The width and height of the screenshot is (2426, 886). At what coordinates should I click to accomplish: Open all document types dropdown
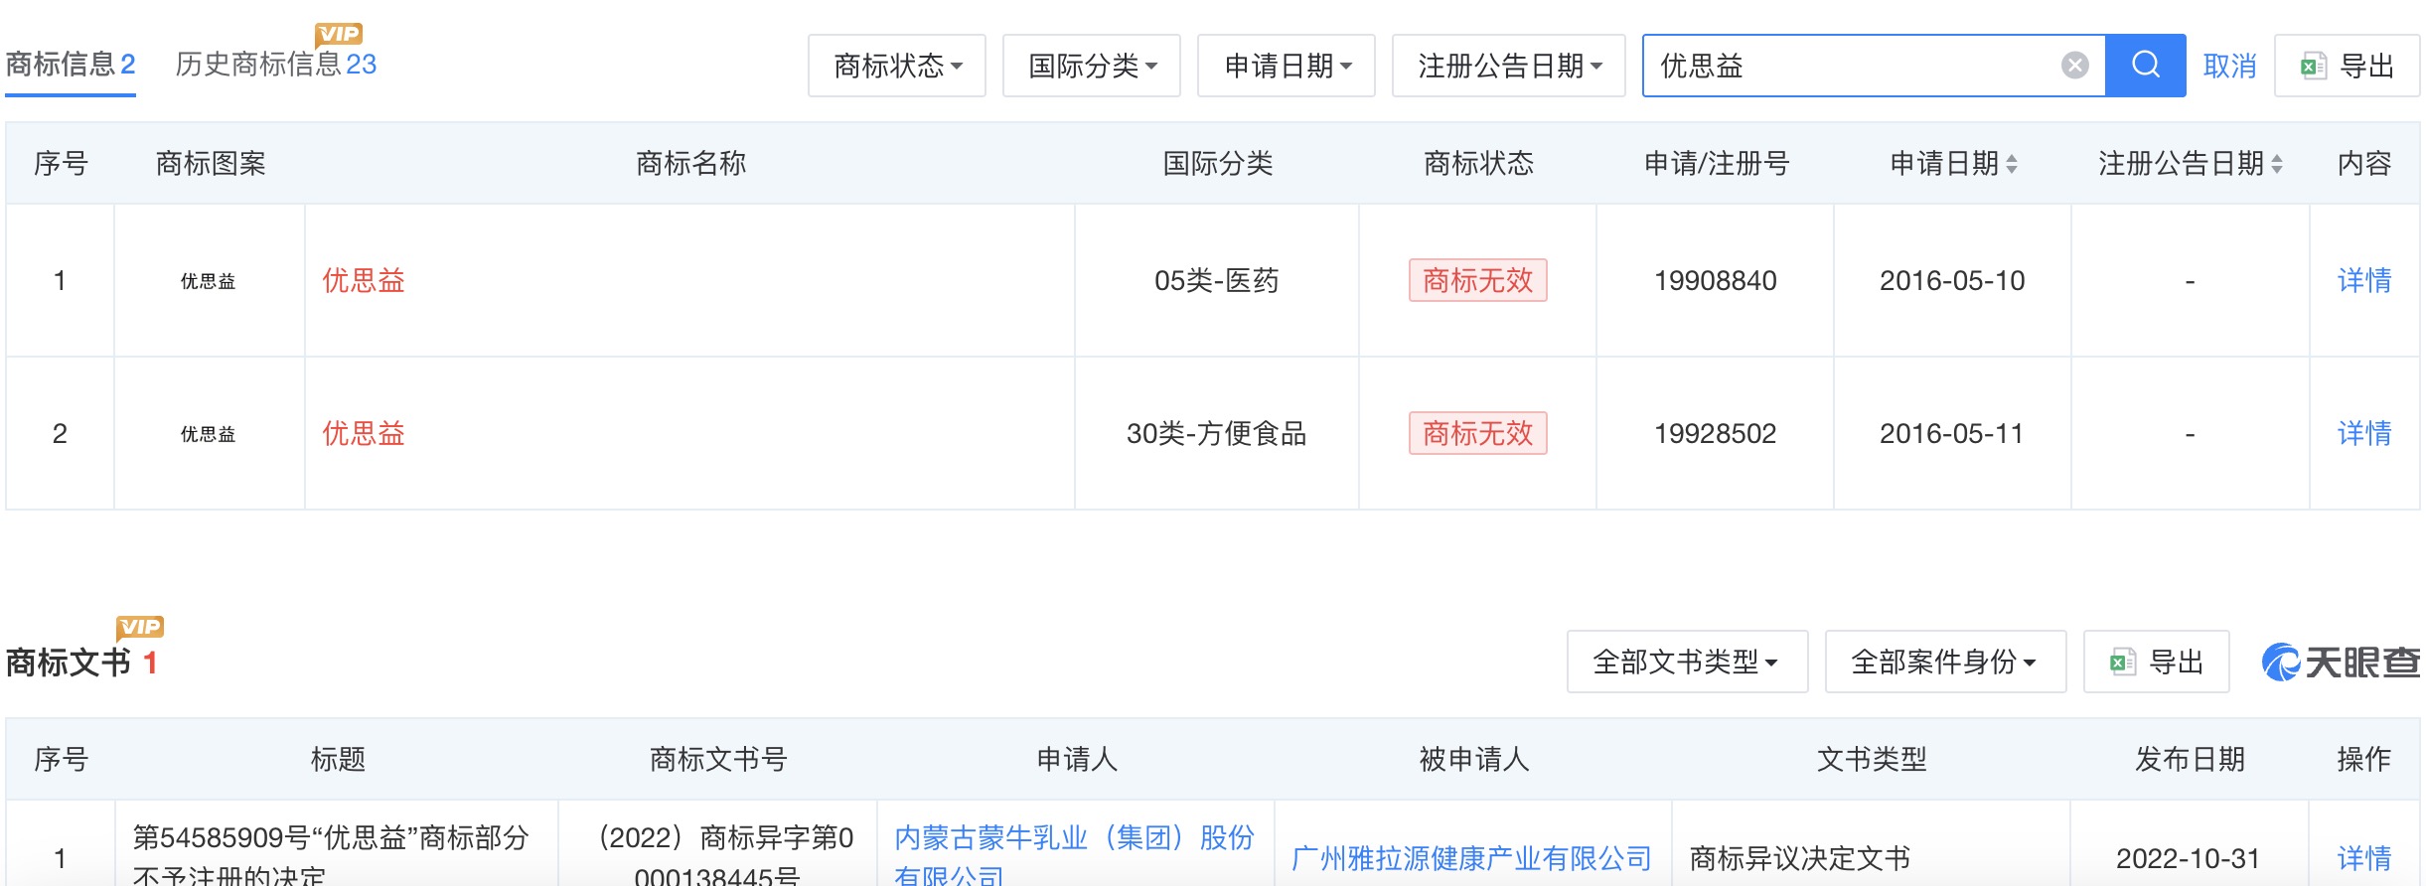coord(1686,662)
